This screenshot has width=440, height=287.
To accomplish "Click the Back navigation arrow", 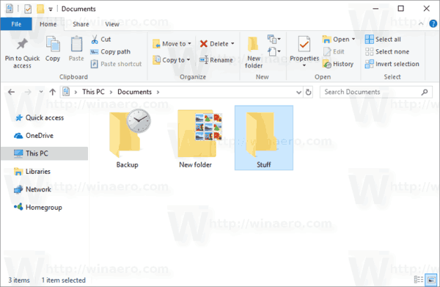I will coord(11,92).
